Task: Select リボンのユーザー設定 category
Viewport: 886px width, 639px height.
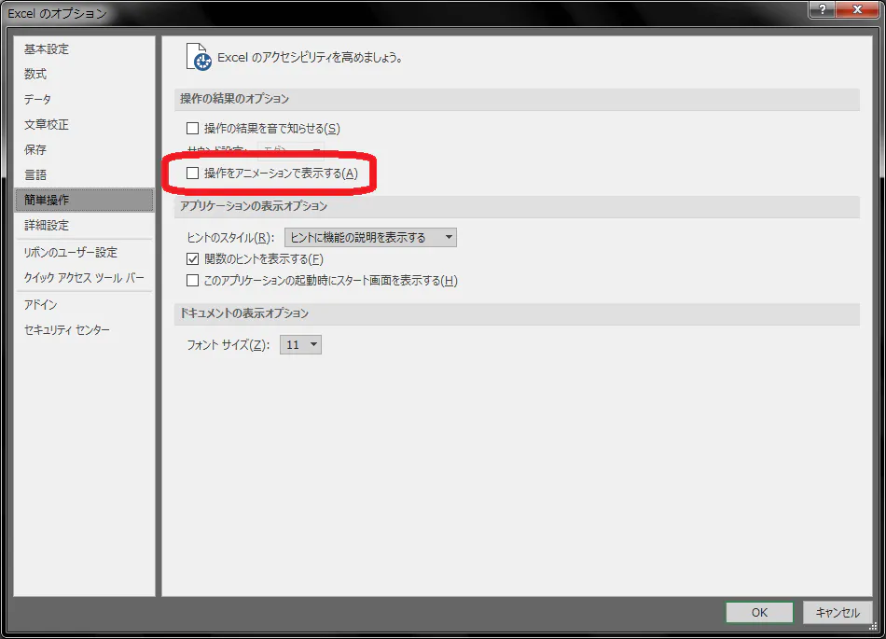Action: pyautogui.click(x=71, y=253)
